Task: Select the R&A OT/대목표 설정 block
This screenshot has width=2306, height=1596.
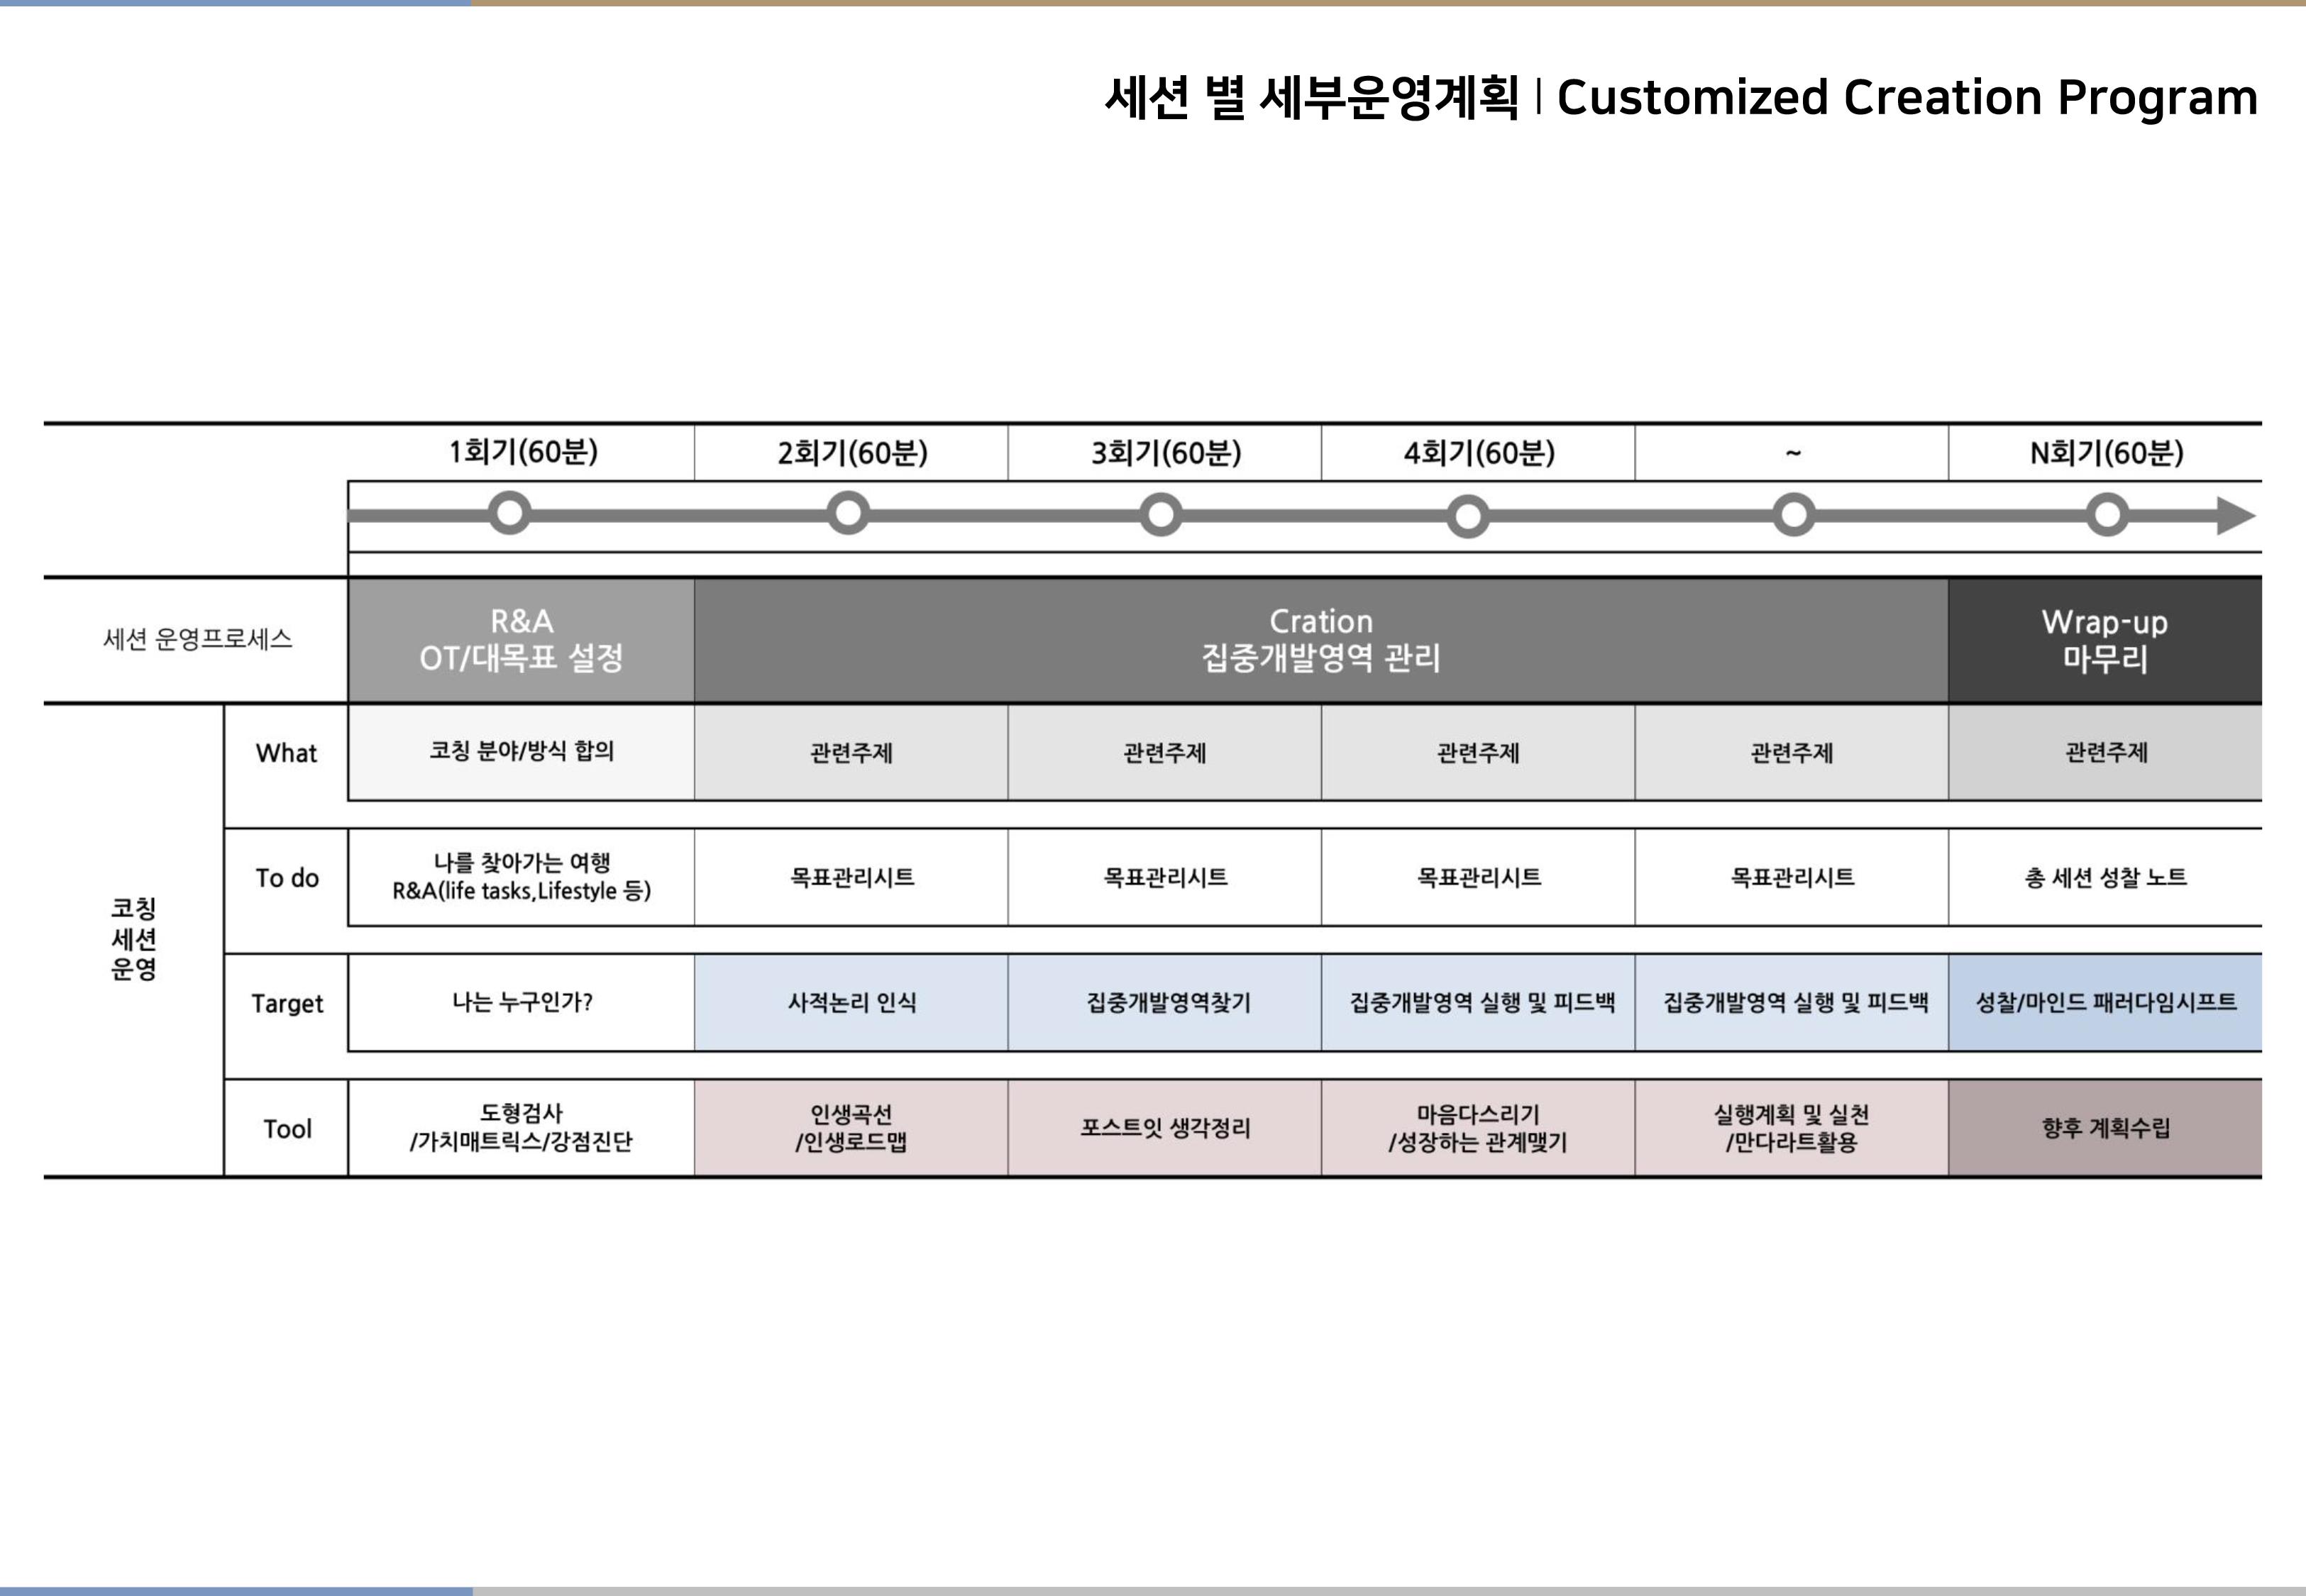Action: [x=521, y=640]
